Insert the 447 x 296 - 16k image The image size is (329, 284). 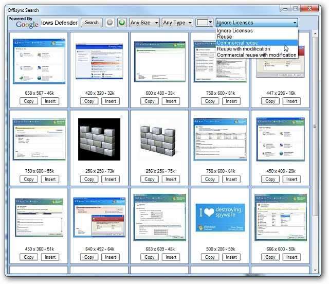point(291,101)
